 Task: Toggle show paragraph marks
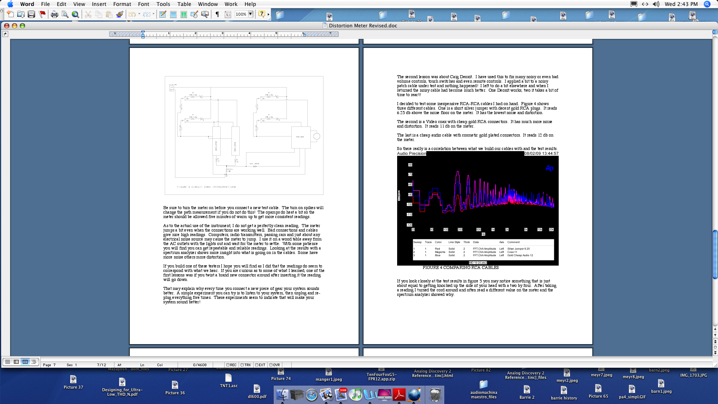point(217,14)
